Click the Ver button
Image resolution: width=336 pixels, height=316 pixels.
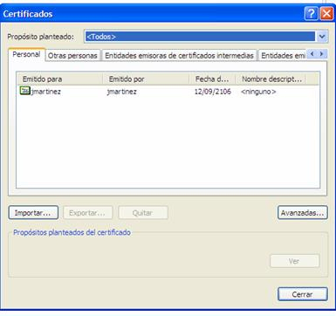294,261
